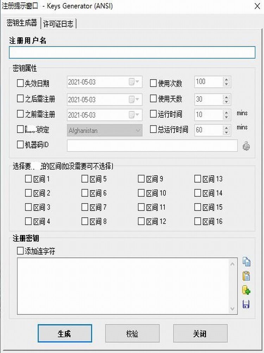Open the 许可证日志 tab

58,24
